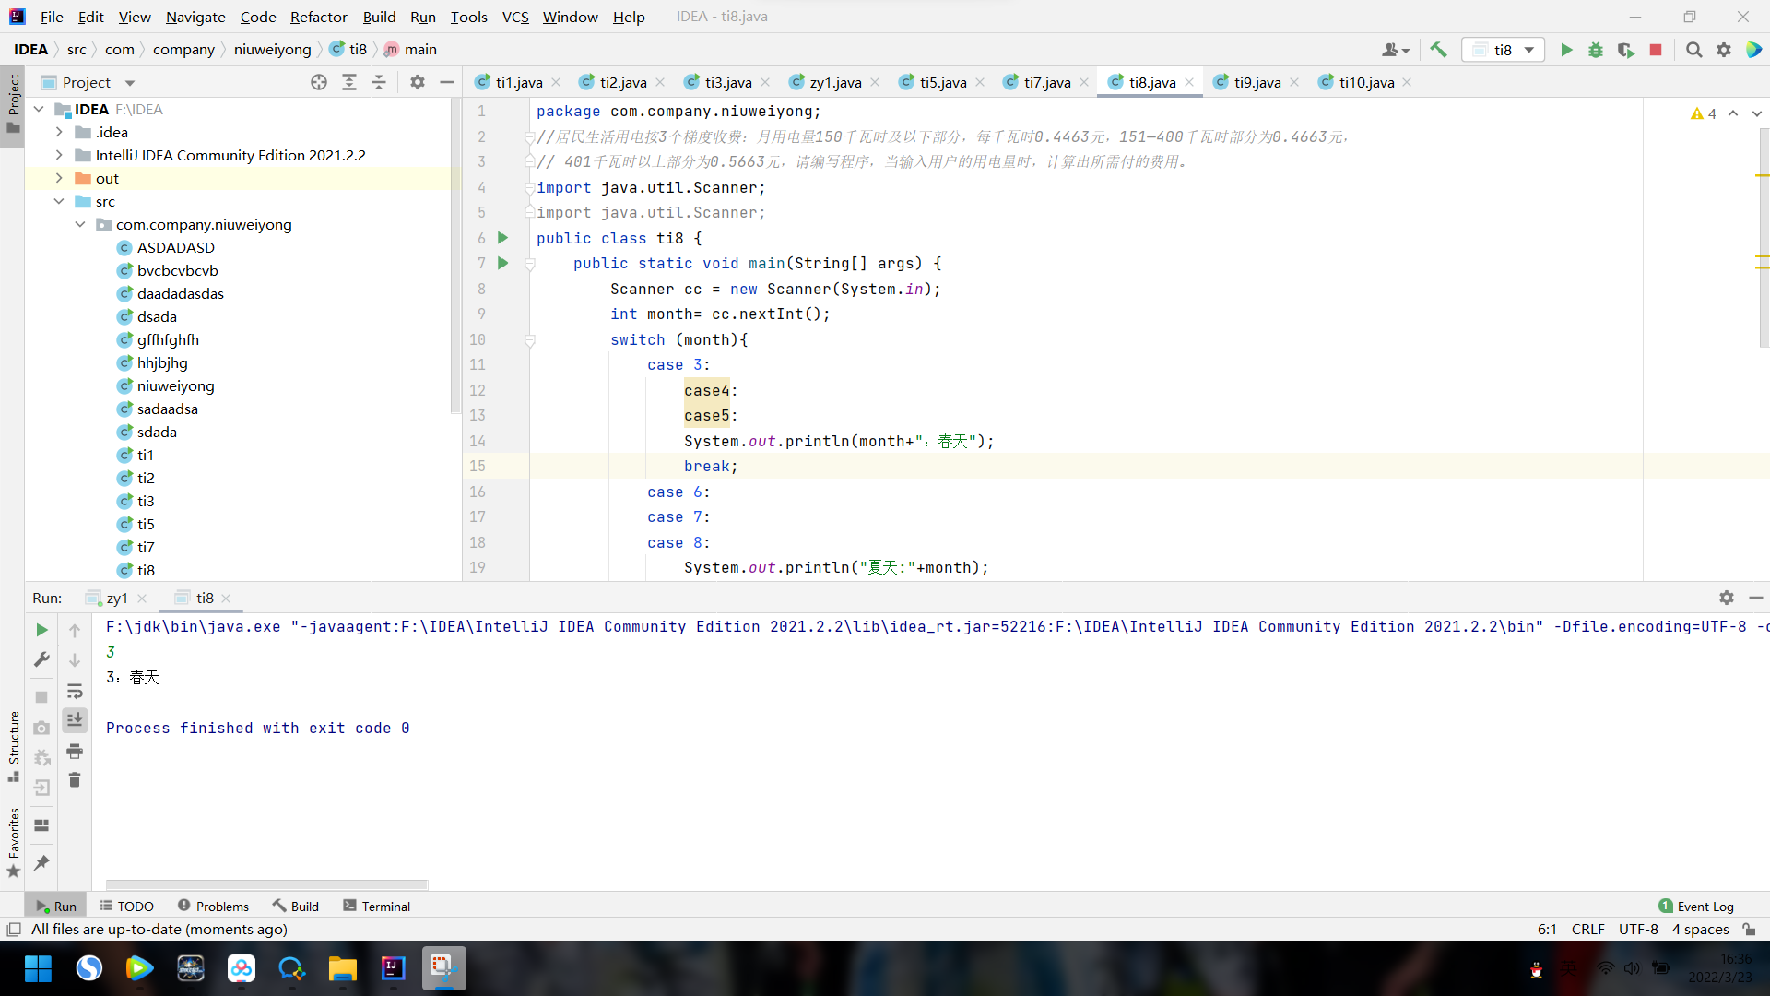
Task: Toggle the Project tool window sidebar button
Action: coord(13,101)
